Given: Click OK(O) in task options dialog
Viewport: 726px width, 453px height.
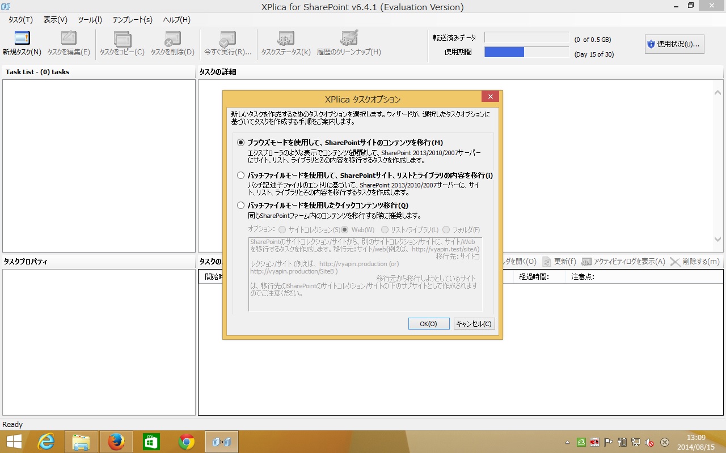Looking at the screenshot, I should [x=429, y=324].
